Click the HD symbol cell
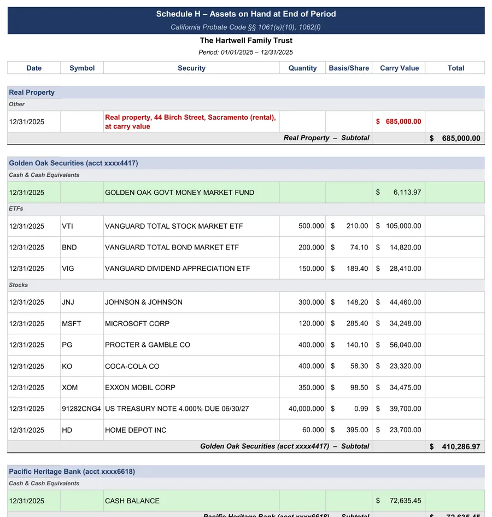492x517 pixels. coord(82,430)
